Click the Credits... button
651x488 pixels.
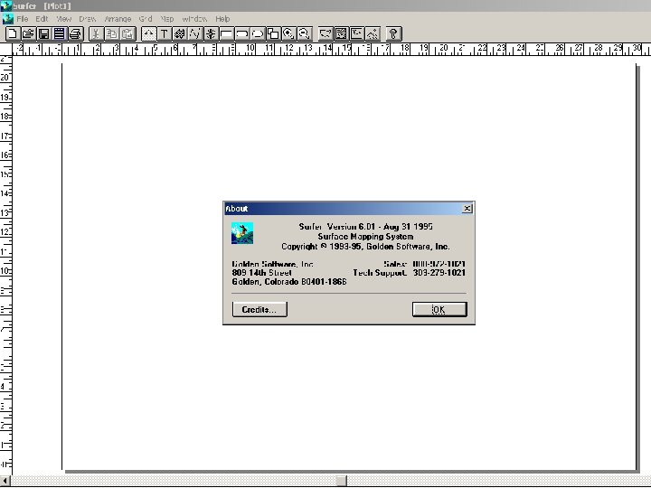click(x=259, y=309)
